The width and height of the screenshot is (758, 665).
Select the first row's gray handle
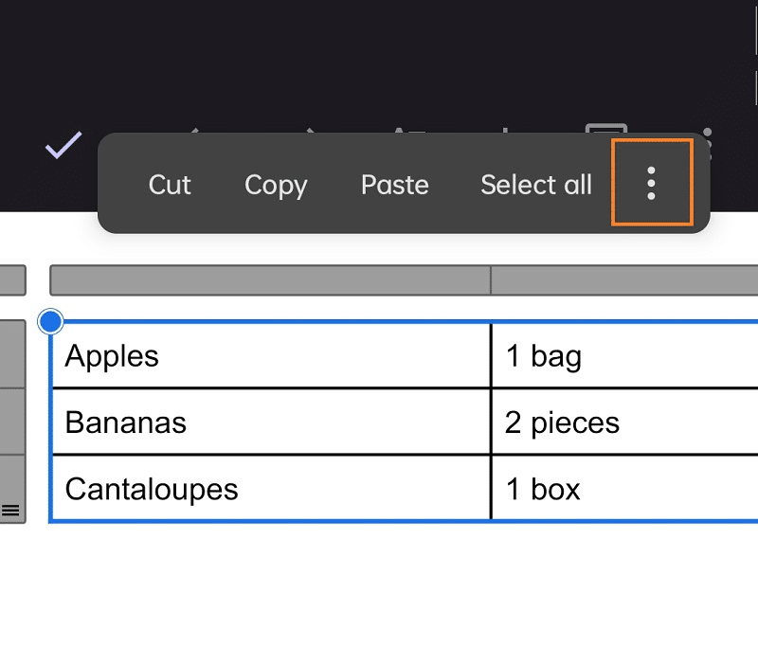[x=11, y=354]
